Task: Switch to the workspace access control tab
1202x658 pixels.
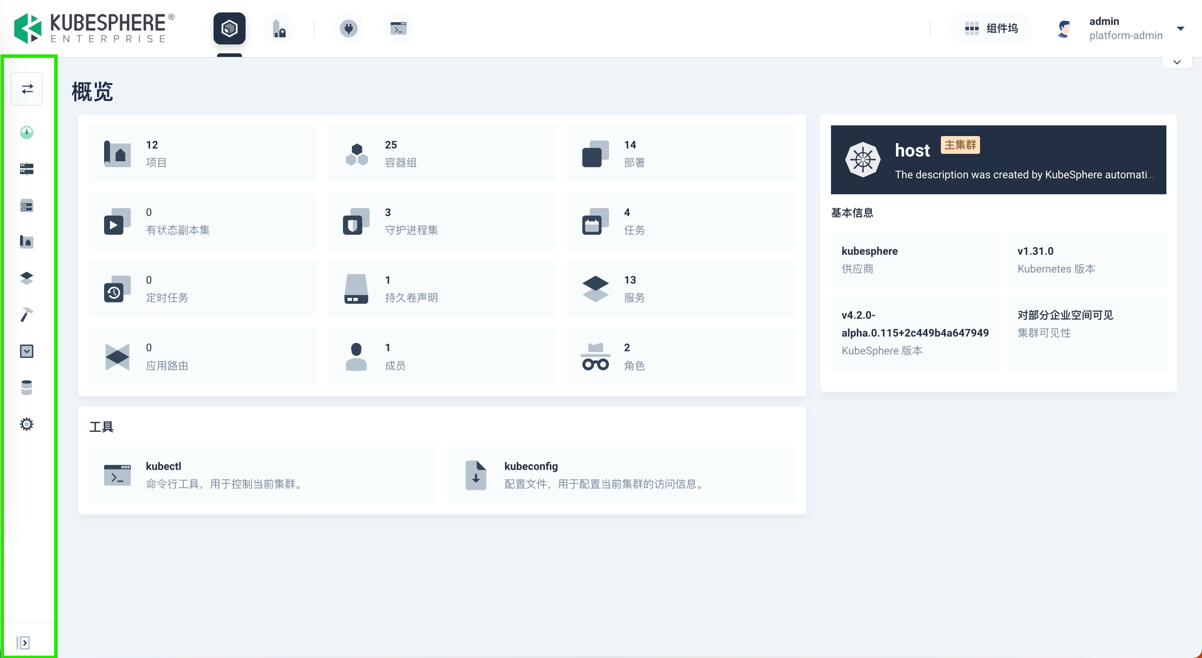Action: pyautogui.click(x=279, y=28)
